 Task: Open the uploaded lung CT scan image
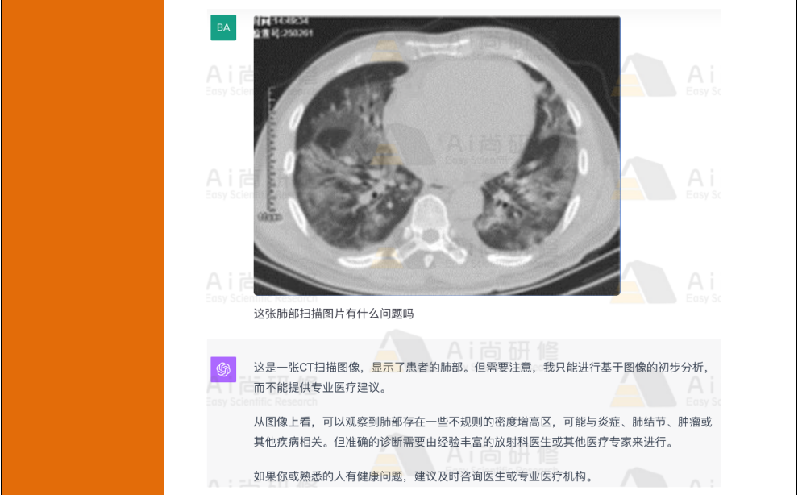pos(437,156)
